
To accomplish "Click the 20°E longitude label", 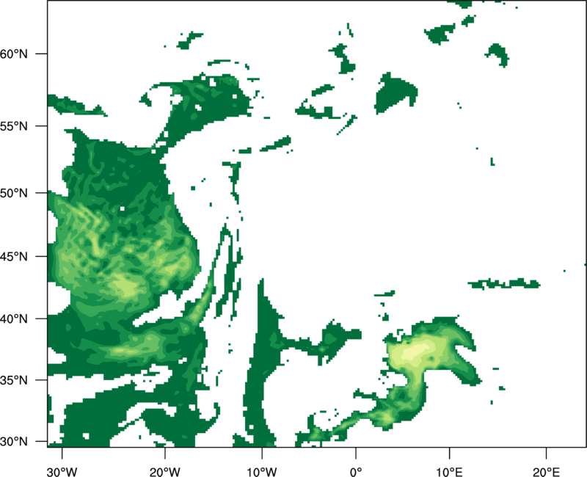I will point(546,472).
